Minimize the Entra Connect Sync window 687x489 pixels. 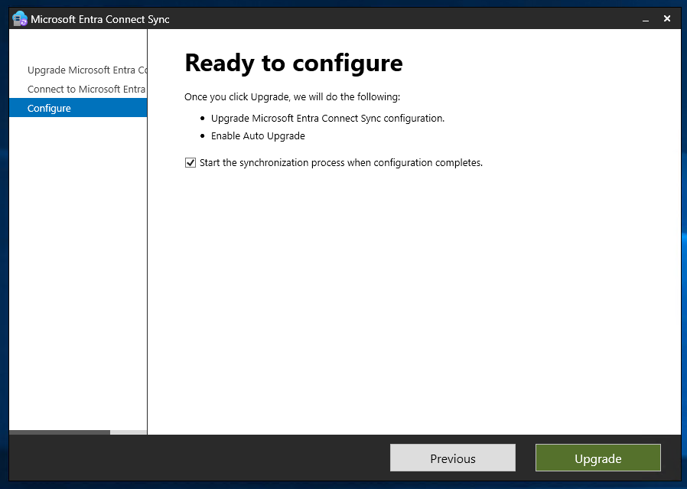tap(646, 19)
